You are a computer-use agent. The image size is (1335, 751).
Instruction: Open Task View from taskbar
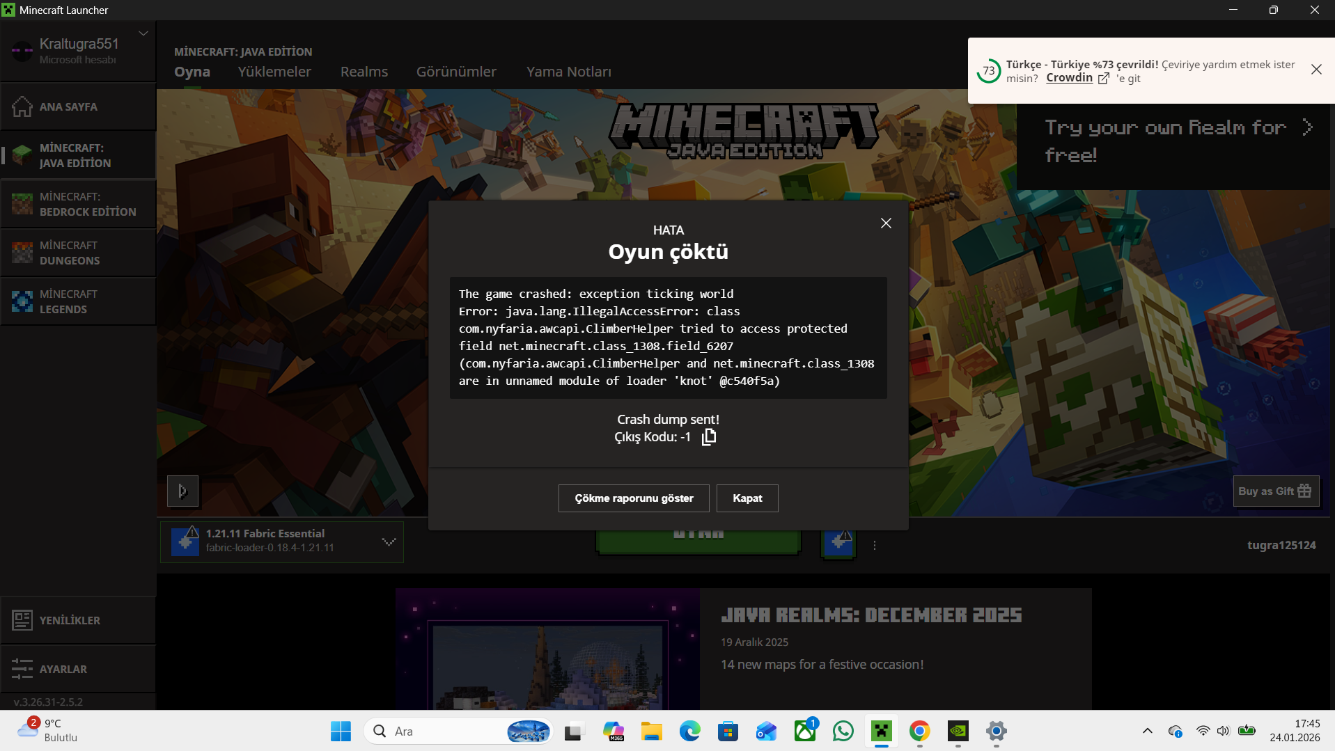click(573, 732)
